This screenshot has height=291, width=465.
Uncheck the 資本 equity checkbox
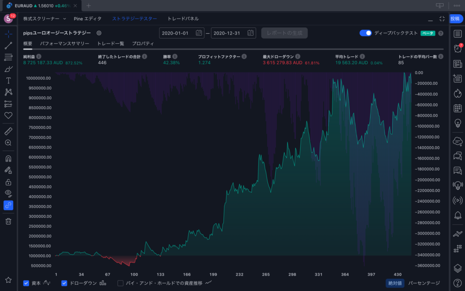click(26, 283)
